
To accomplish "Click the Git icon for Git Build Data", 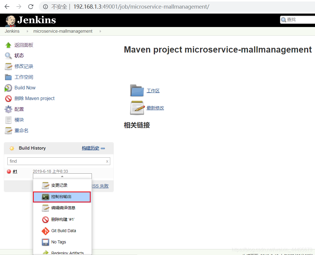I will click(45, 231).
